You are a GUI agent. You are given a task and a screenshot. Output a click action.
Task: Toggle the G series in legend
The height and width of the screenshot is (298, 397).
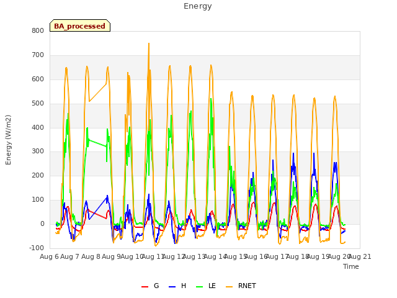coord(150,286)
